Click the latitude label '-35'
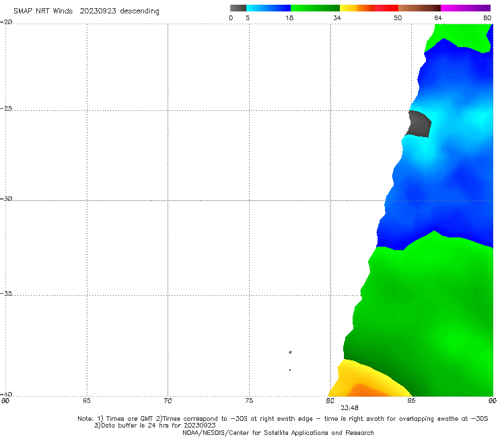This screenshot has width=498, height=437. [6, 293]
